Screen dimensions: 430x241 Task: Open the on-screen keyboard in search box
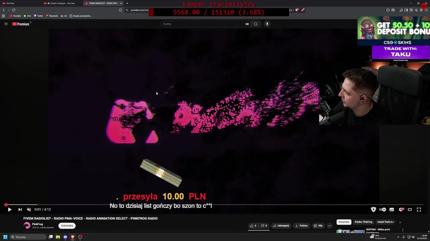247,24
